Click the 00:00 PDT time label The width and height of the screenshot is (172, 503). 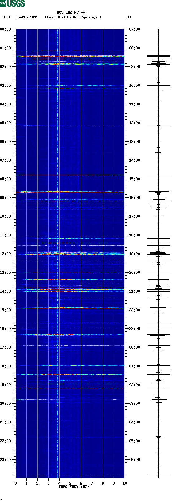tap(6, 29)
